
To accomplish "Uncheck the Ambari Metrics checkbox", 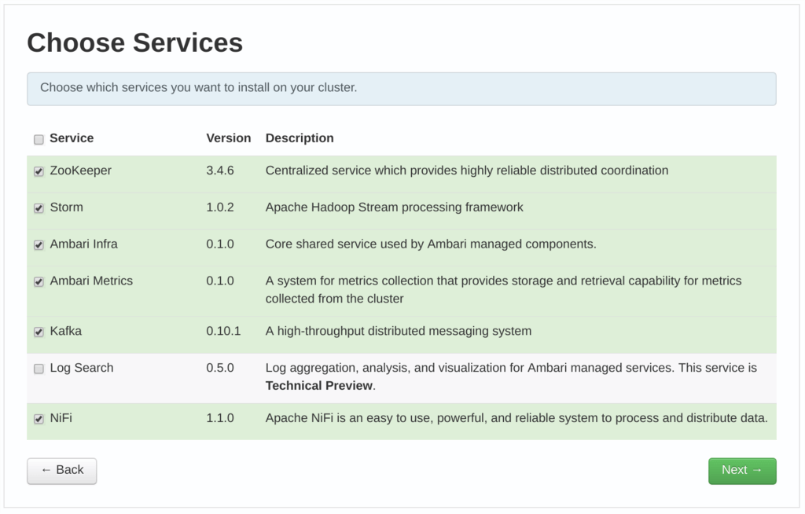I will (39, 282).
